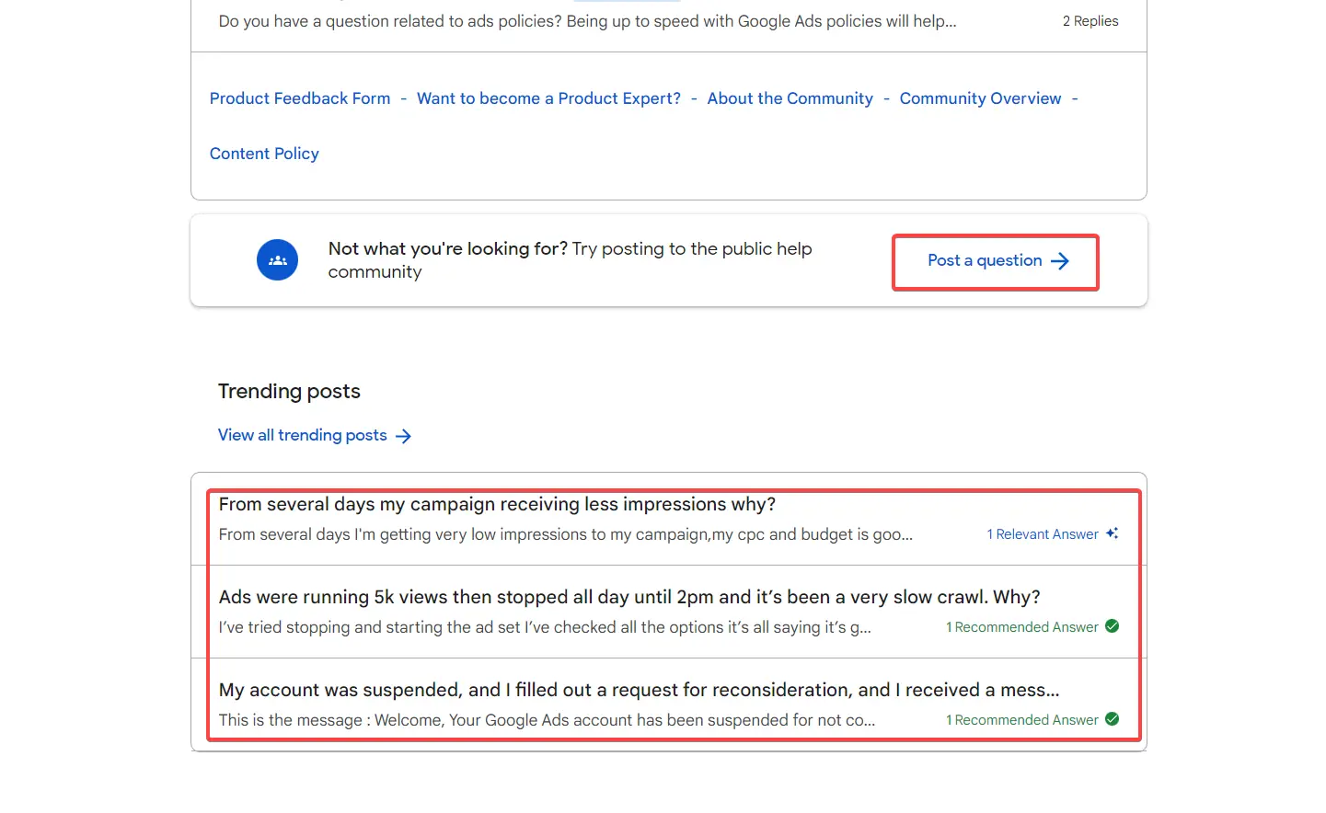Click snippet 'From several days I'm getting very low impressions'
1326x813 pixels.
[566, 534]
